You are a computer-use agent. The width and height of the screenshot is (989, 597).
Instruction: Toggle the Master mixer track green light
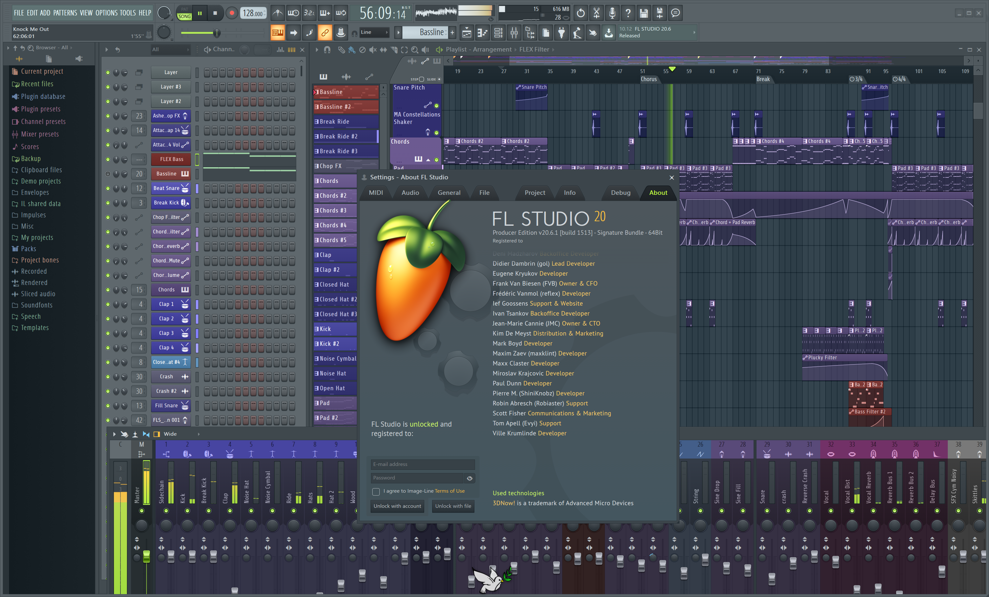click(x=141, y=511)
